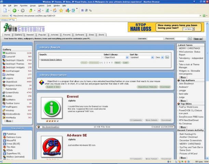Screen dimensions: 209x164
Task: Open WallPapers in the Gallery list
Action: tap(11, 107)
